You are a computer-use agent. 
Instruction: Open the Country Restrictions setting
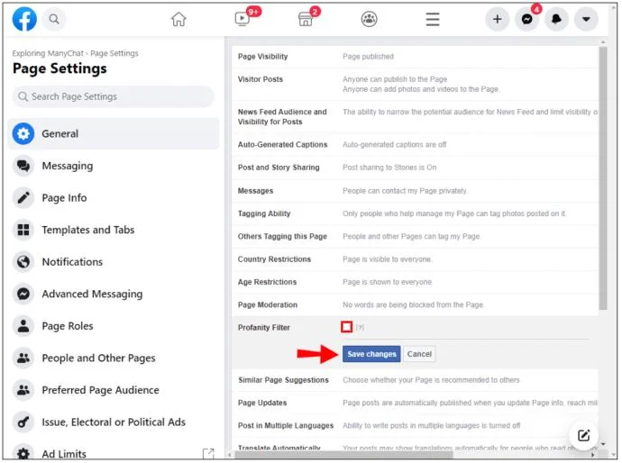tap(415, 259)
